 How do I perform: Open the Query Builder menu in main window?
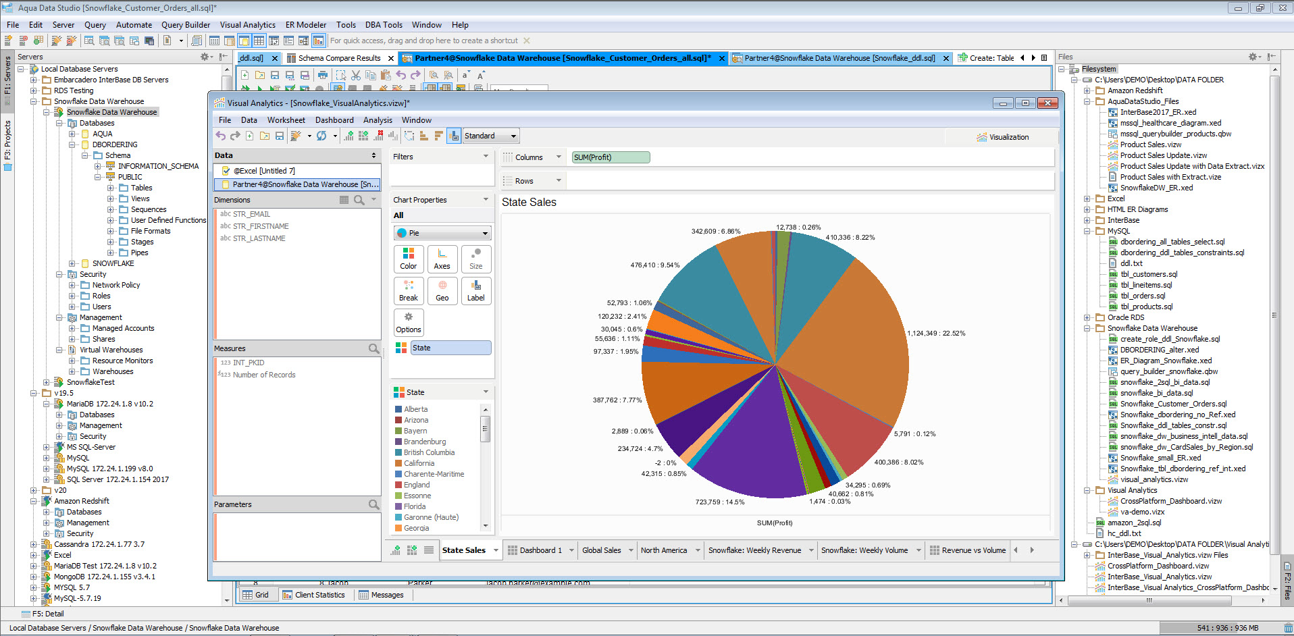[x=186, y=24]
